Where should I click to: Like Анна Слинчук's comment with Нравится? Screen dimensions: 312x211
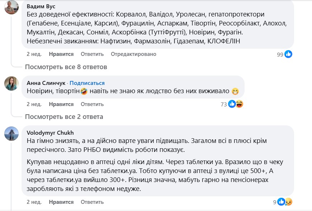(61, 104)
